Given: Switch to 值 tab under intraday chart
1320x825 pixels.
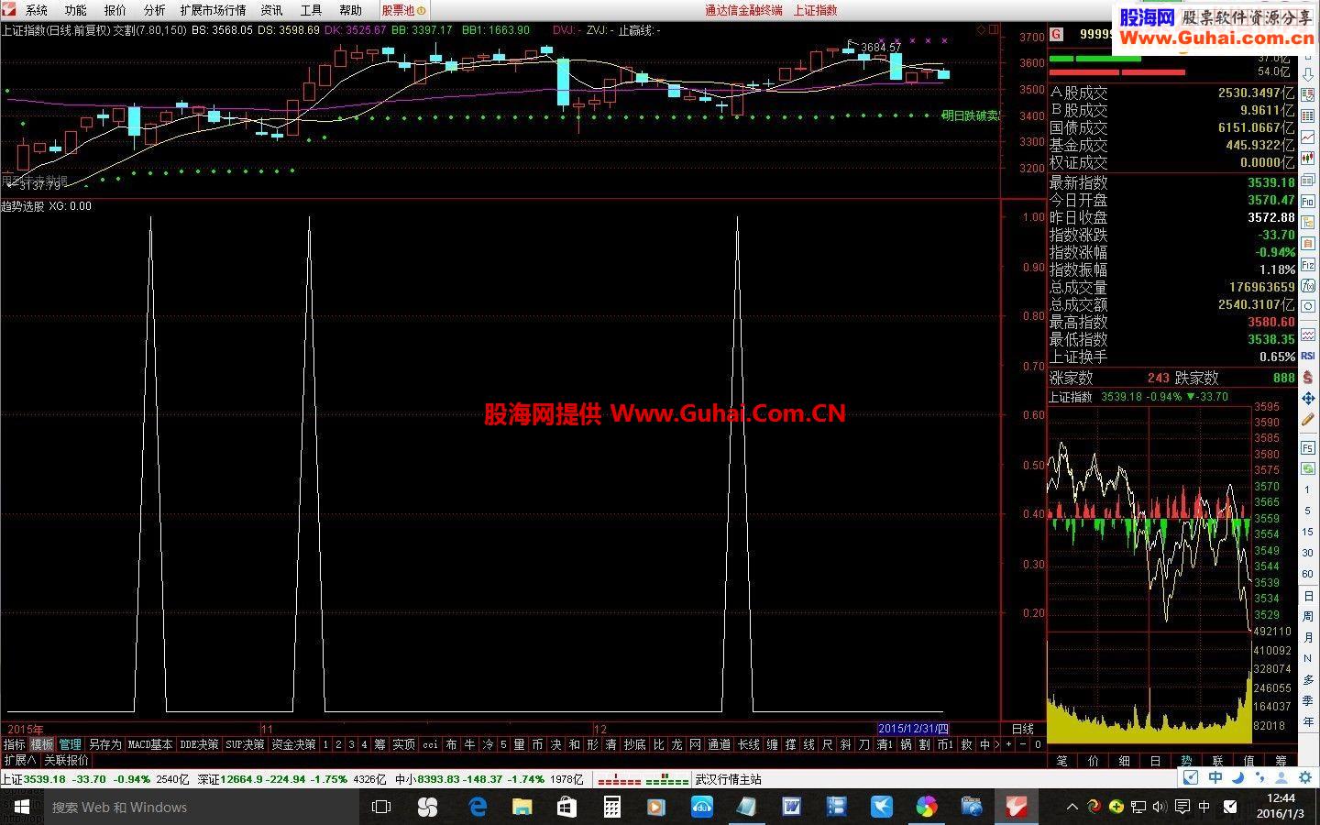Looking at the screenshot, I should tap(1249, 760).
